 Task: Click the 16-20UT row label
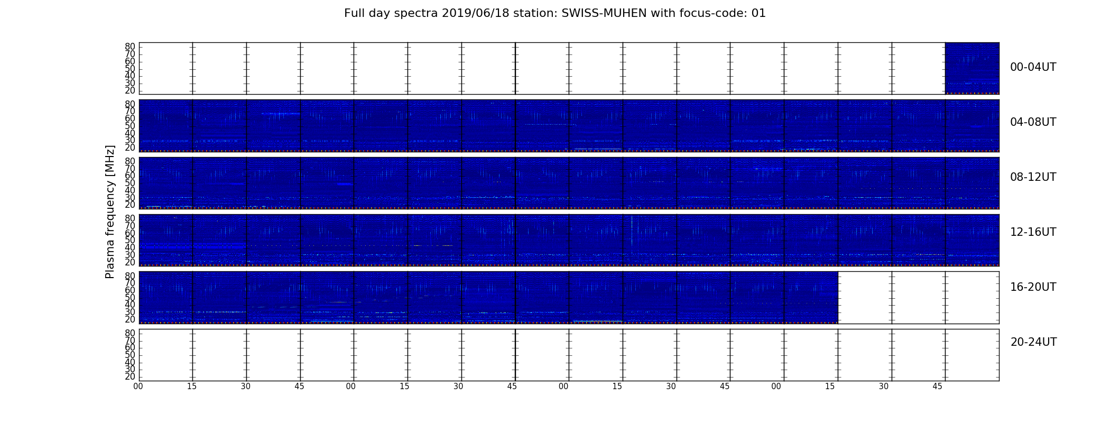tap(1033, 287)
